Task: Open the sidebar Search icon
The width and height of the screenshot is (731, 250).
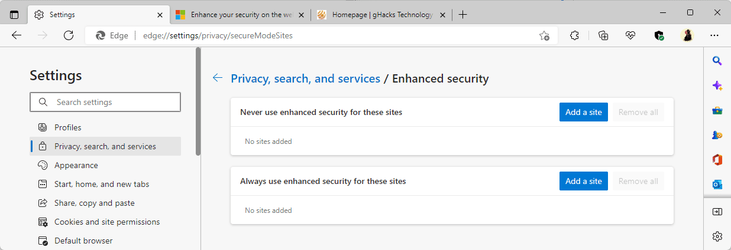Action: click(x=717, y=61)
